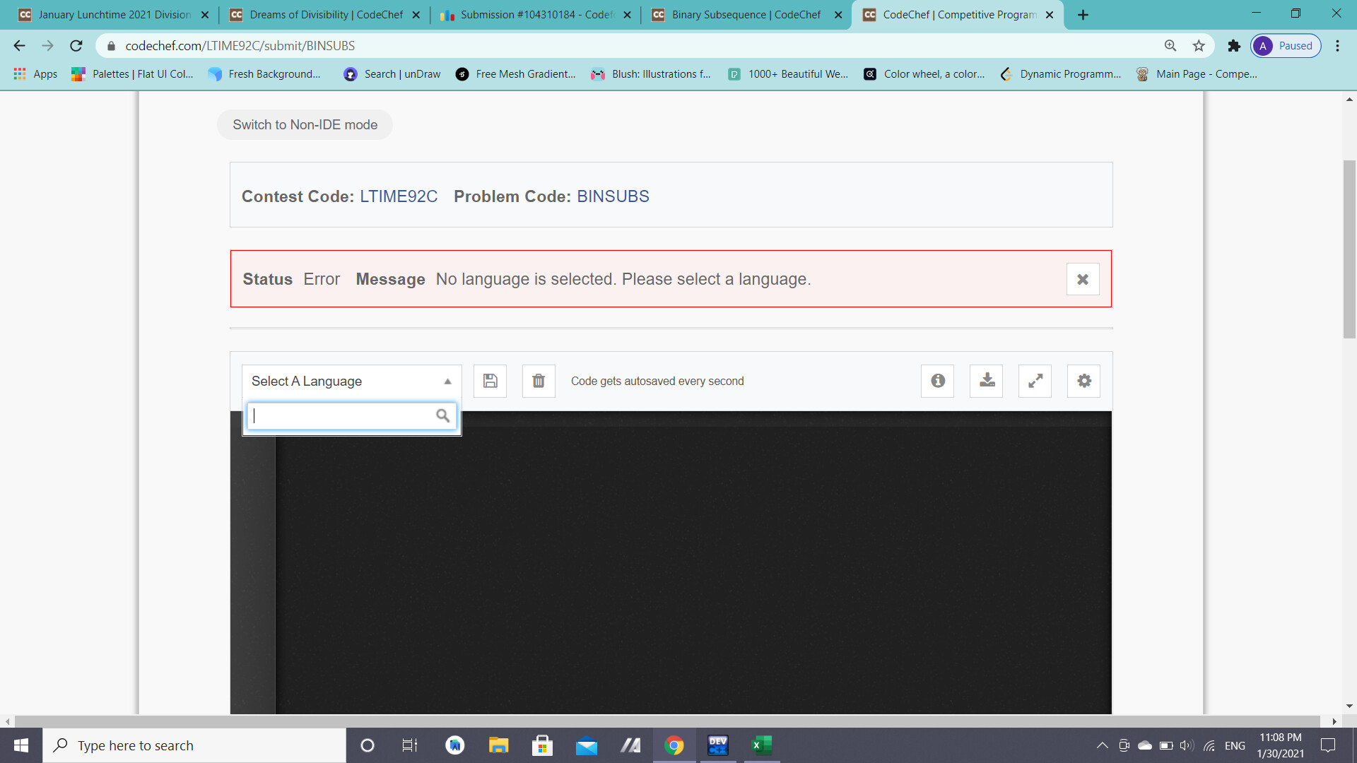Expand editor to fullscreen mode

coord(1035,381)
